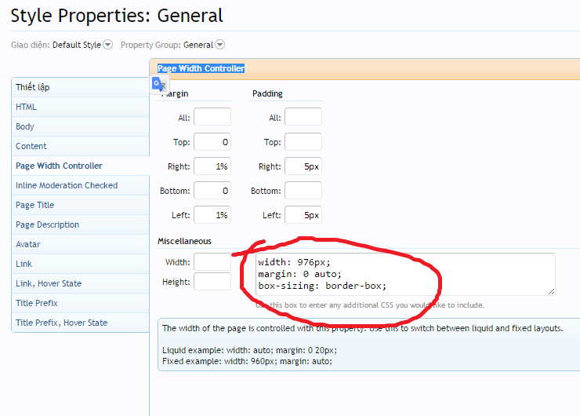Open the Link, Hover State tab
580x416 pixels.
tap(49, 283)
